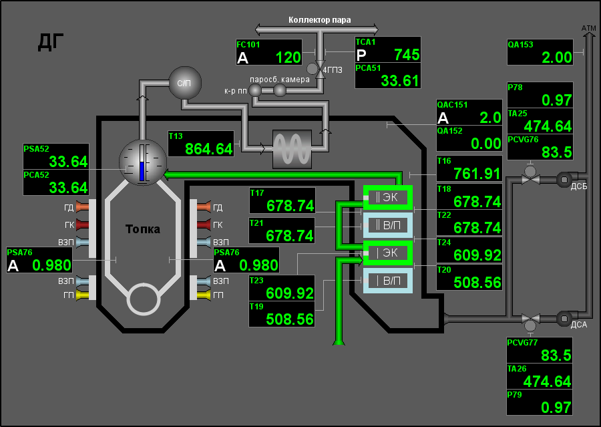Click the upper left ВЗП air nozzle
The image size is (601, 427).
click(x=82, y=242)
